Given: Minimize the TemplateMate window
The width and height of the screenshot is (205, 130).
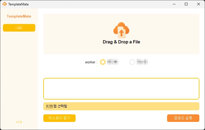Looking at the screenshot, I should 174,4.
